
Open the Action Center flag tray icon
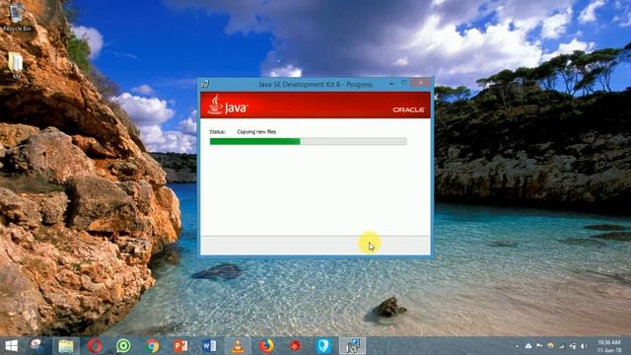pos(539,345)
